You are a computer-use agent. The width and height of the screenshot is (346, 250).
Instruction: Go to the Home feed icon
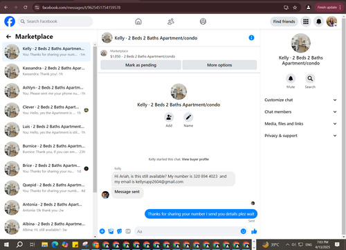(138, 21)
